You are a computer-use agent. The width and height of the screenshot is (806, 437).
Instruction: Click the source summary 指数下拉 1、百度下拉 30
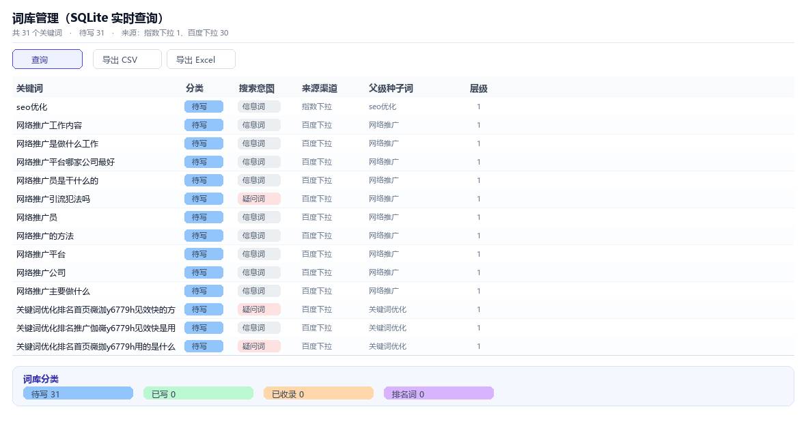[x=186, y=33]
